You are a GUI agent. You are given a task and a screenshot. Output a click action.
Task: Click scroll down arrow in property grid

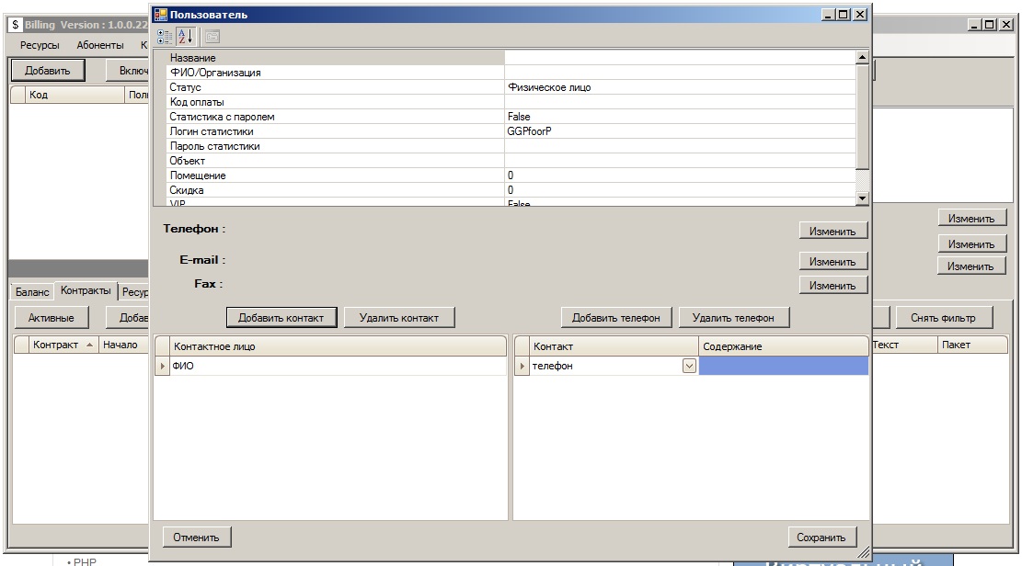click(x=862, y=198)
